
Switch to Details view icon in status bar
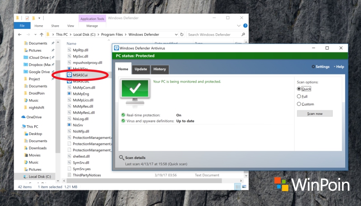(x=238, y=187)
